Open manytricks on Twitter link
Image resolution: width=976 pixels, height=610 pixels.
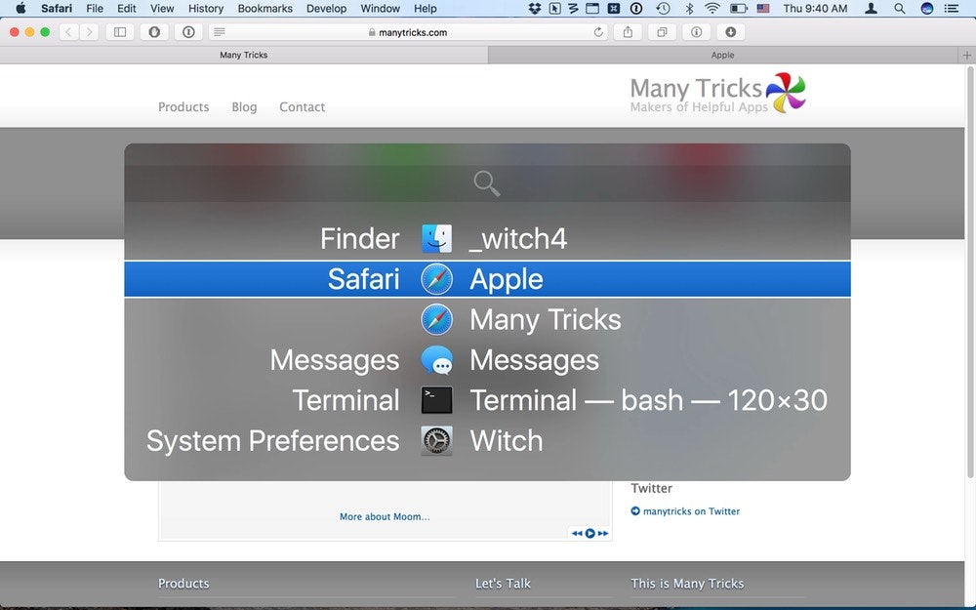point(691,511)
